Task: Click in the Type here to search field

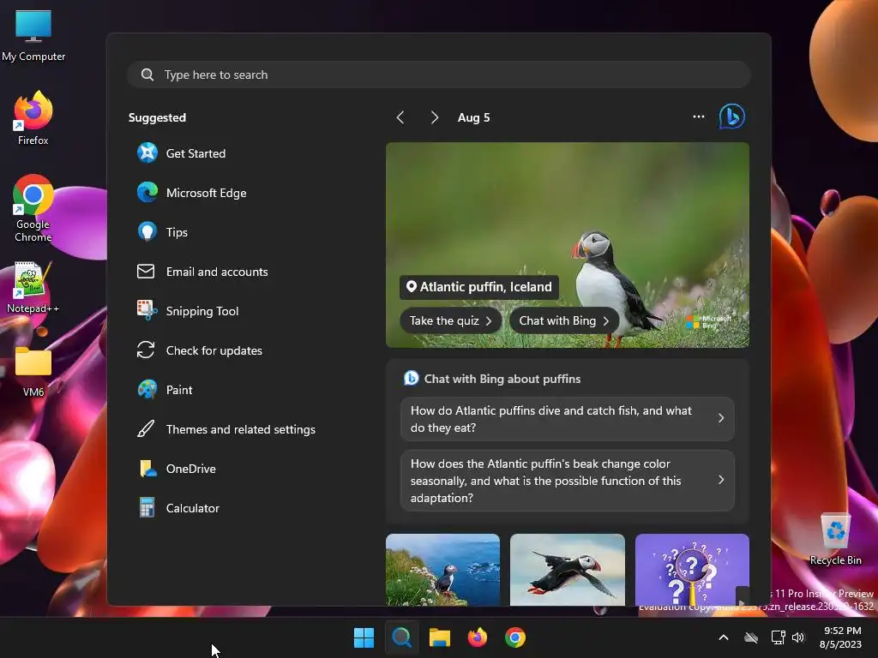Action: click(439, 75)
